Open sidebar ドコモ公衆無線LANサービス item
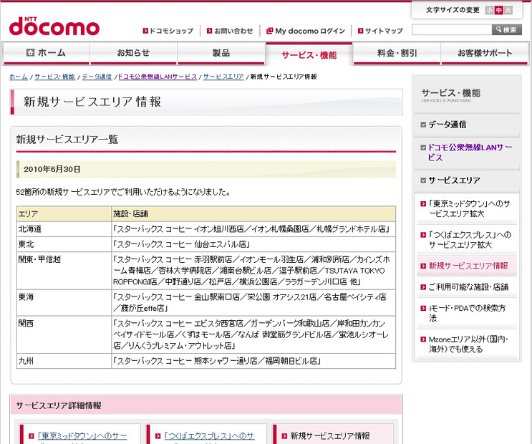Image resolution: width=532 pixels, height=444 pixels. 470,153
